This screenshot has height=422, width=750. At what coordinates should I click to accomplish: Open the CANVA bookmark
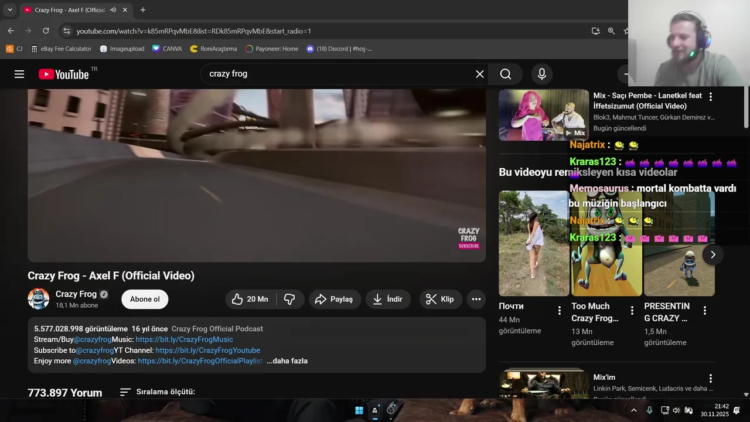click(167, 49)
